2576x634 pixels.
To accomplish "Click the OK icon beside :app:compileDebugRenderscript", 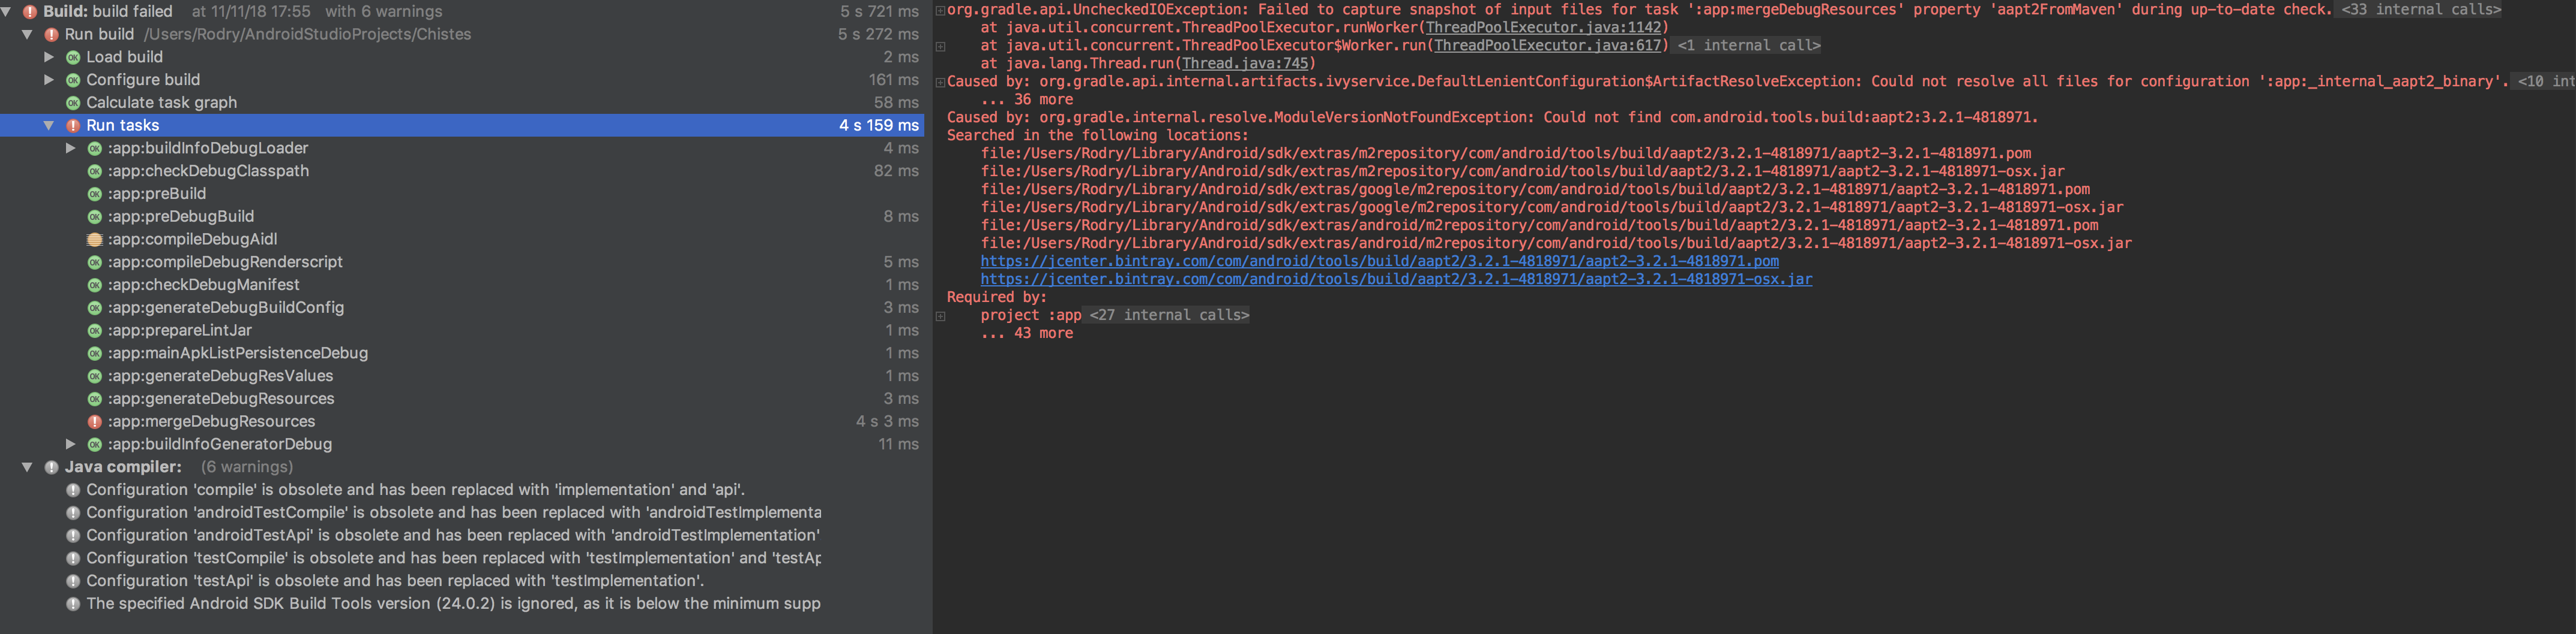I will tap(95, 262).
